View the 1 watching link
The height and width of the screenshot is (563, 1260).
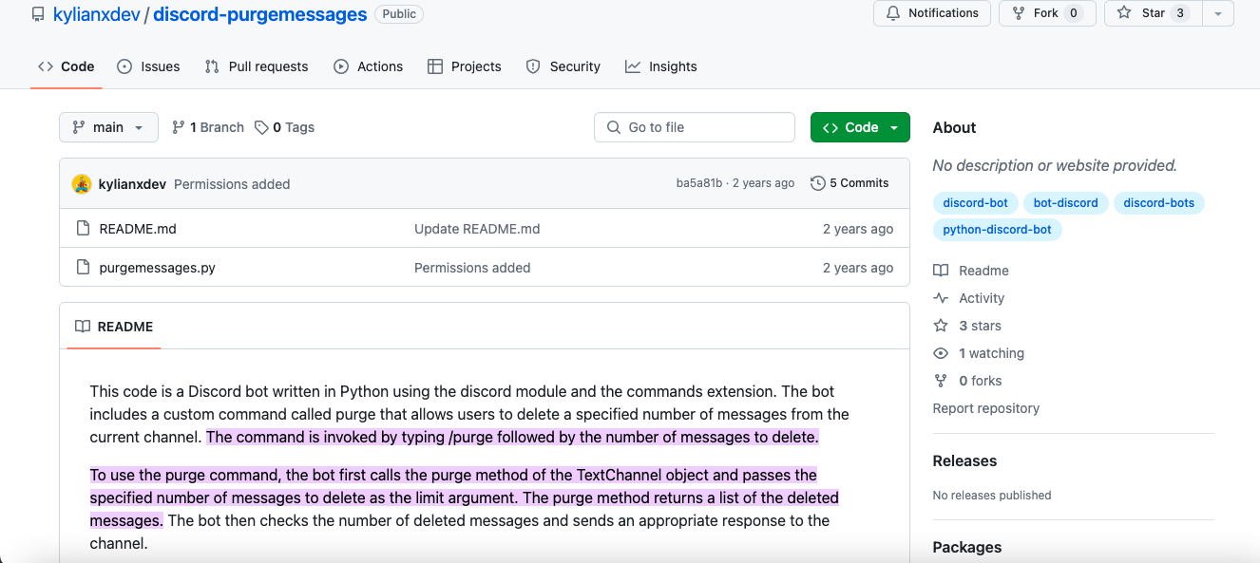[x=979, y=353]
